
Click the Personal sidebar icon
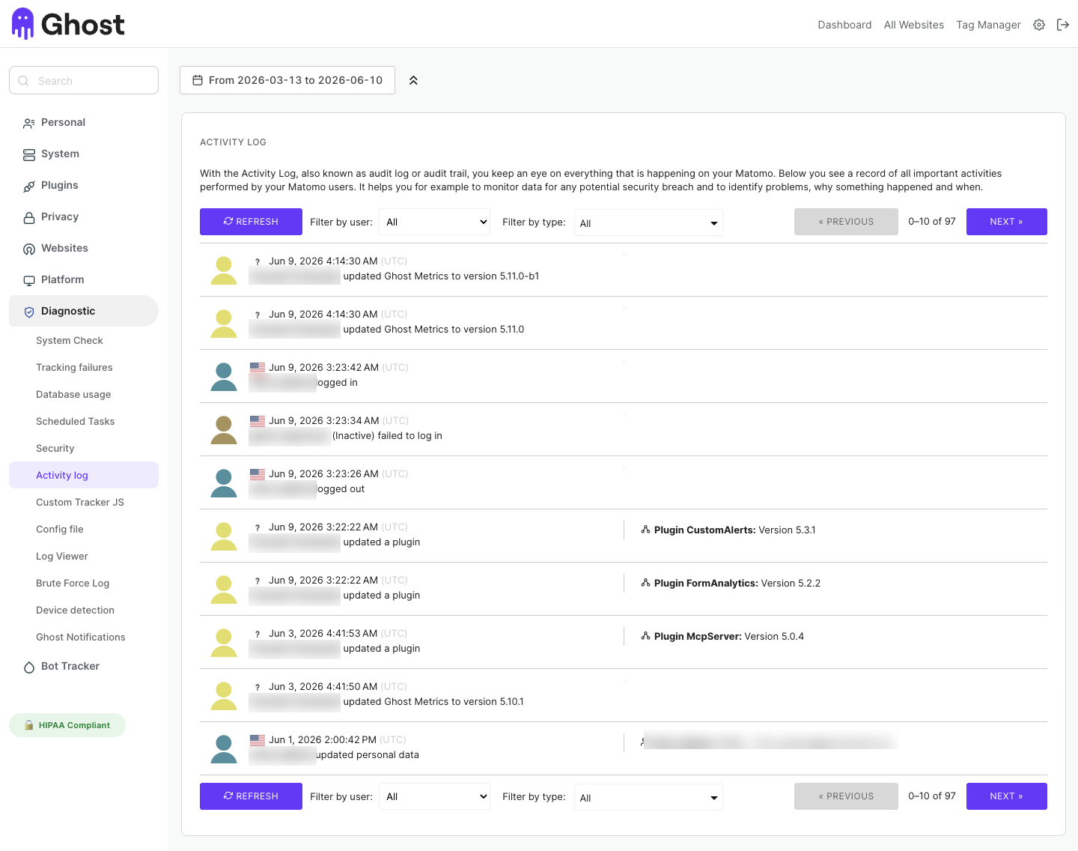(29, 123)
